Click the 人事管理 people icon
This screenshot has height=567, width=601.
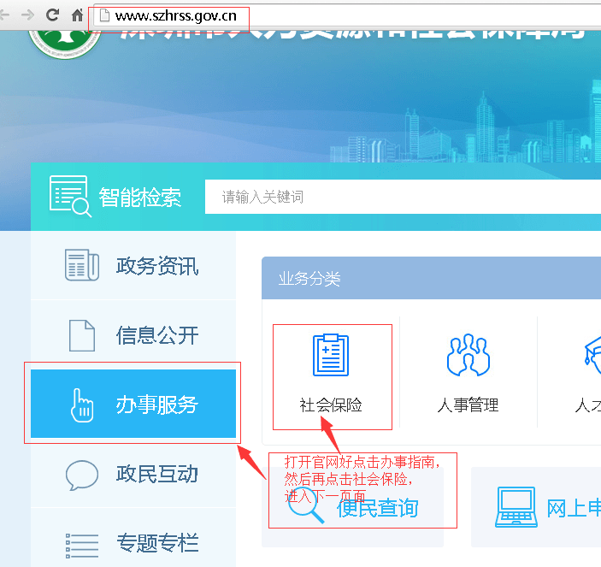[x=468, y=355]
